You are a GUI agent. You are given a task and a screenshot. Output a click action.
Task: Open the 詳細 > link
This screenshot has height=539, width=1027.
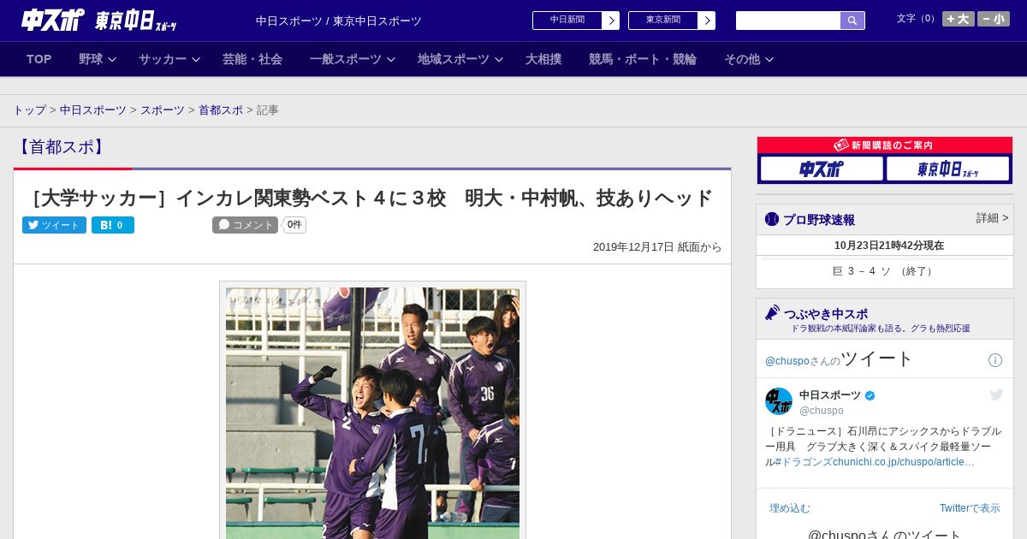(993, 218)
